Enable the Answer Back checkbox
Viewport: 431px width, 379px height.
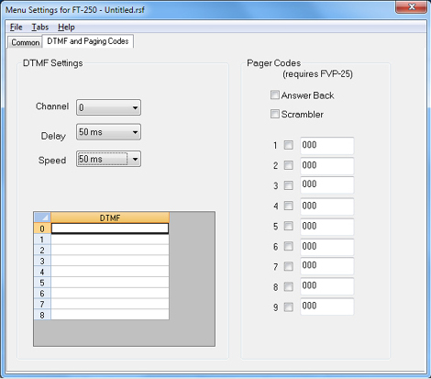click(x=275, y=95)
